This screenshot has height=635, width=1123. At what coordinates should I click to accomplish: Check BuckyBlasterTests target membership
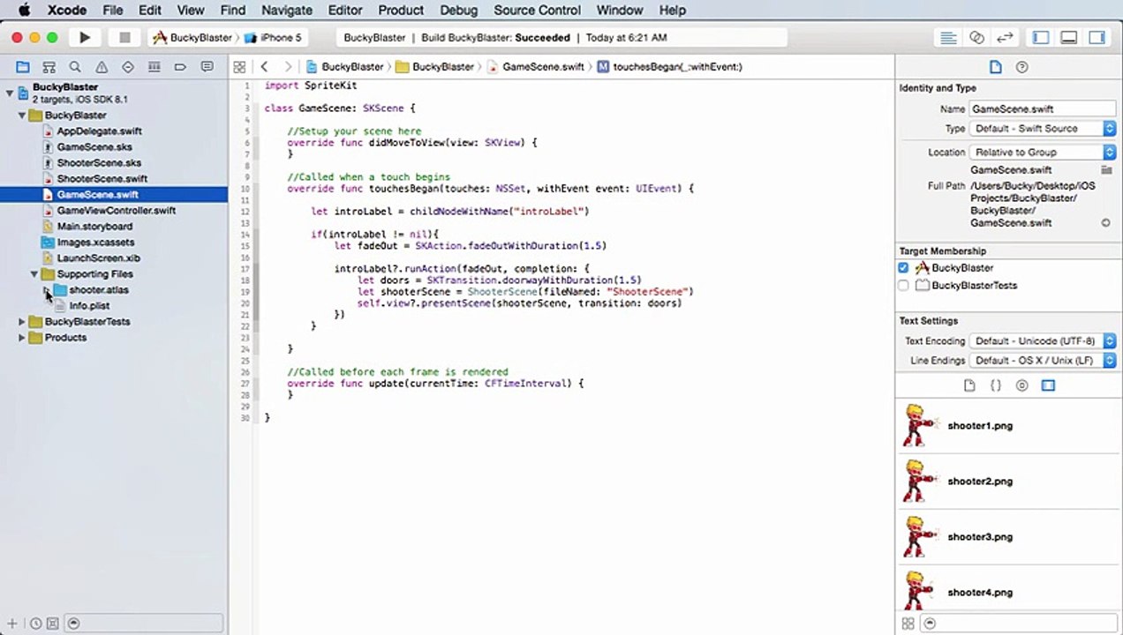click(903, 286)
